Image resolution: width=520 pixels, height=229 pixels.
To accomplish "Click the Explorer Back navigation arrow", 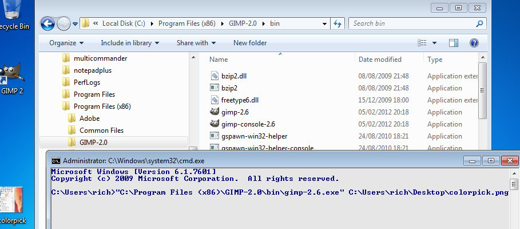I will point(47,23).
